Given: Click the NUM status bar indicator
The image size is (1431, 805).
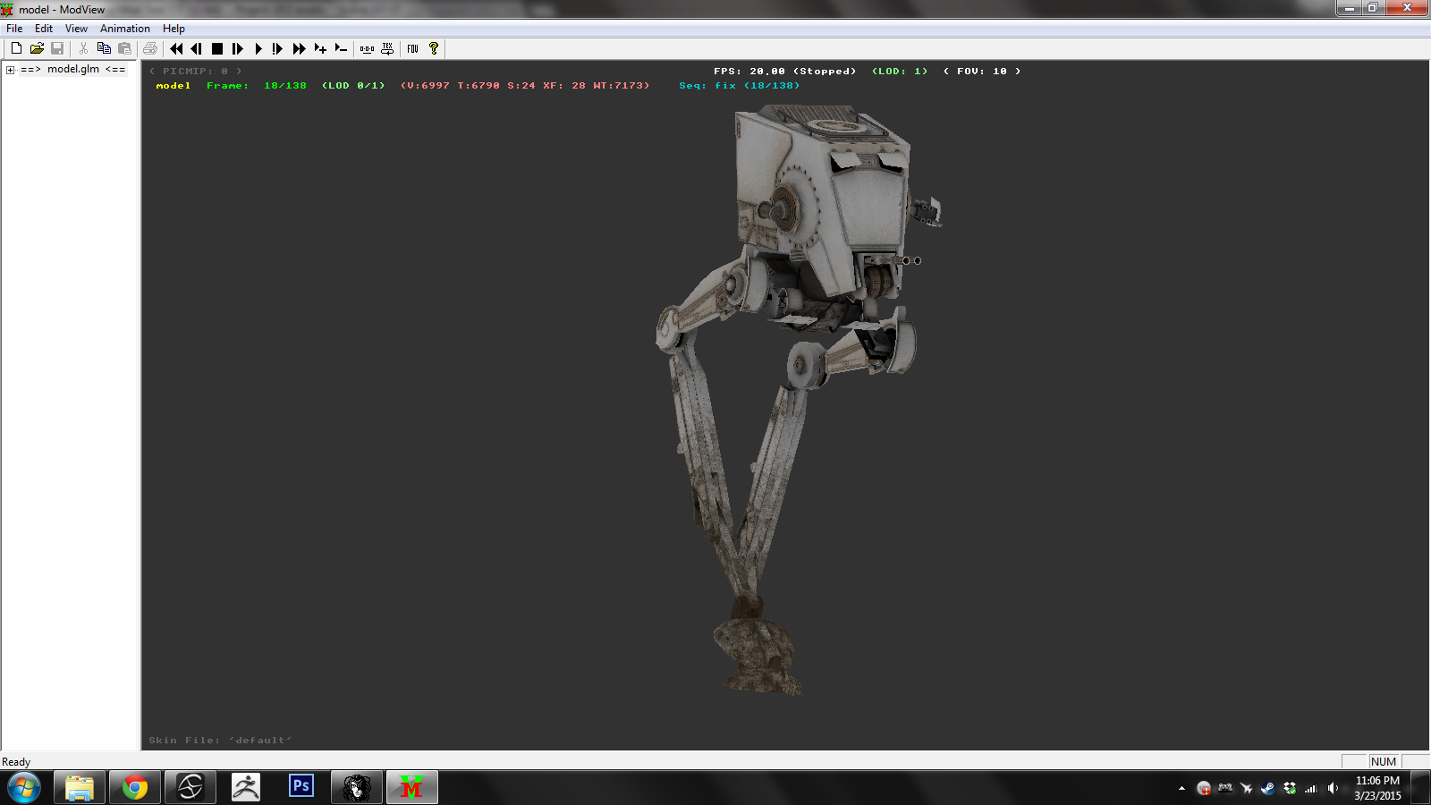Looking at the screenshot, I should 1384,762.
